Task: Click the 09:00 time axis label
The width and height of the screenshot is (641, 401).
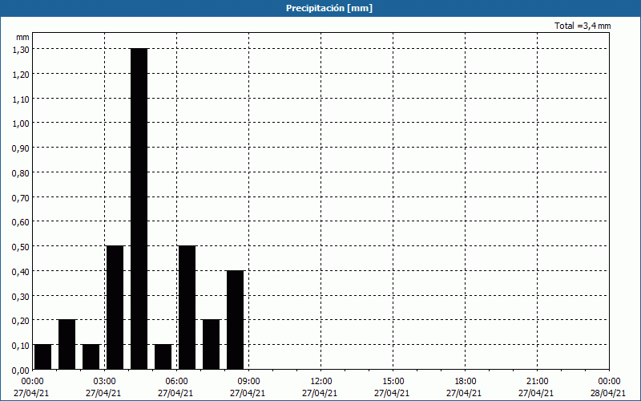Action: tap(249, 382)
